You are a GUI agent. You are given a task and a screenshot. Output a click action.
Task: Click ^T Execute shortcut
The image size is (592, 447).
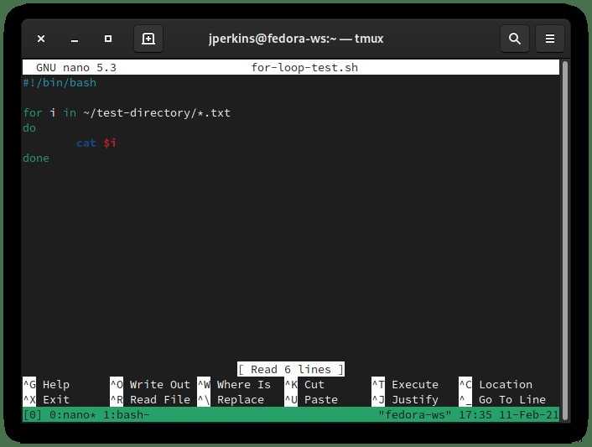point(405,384)
